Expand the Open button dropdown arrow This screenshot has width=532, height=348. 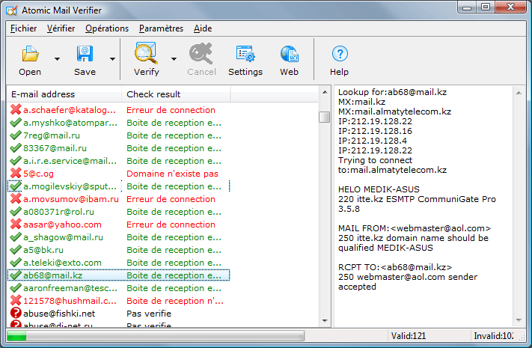(x=57, y=59)
